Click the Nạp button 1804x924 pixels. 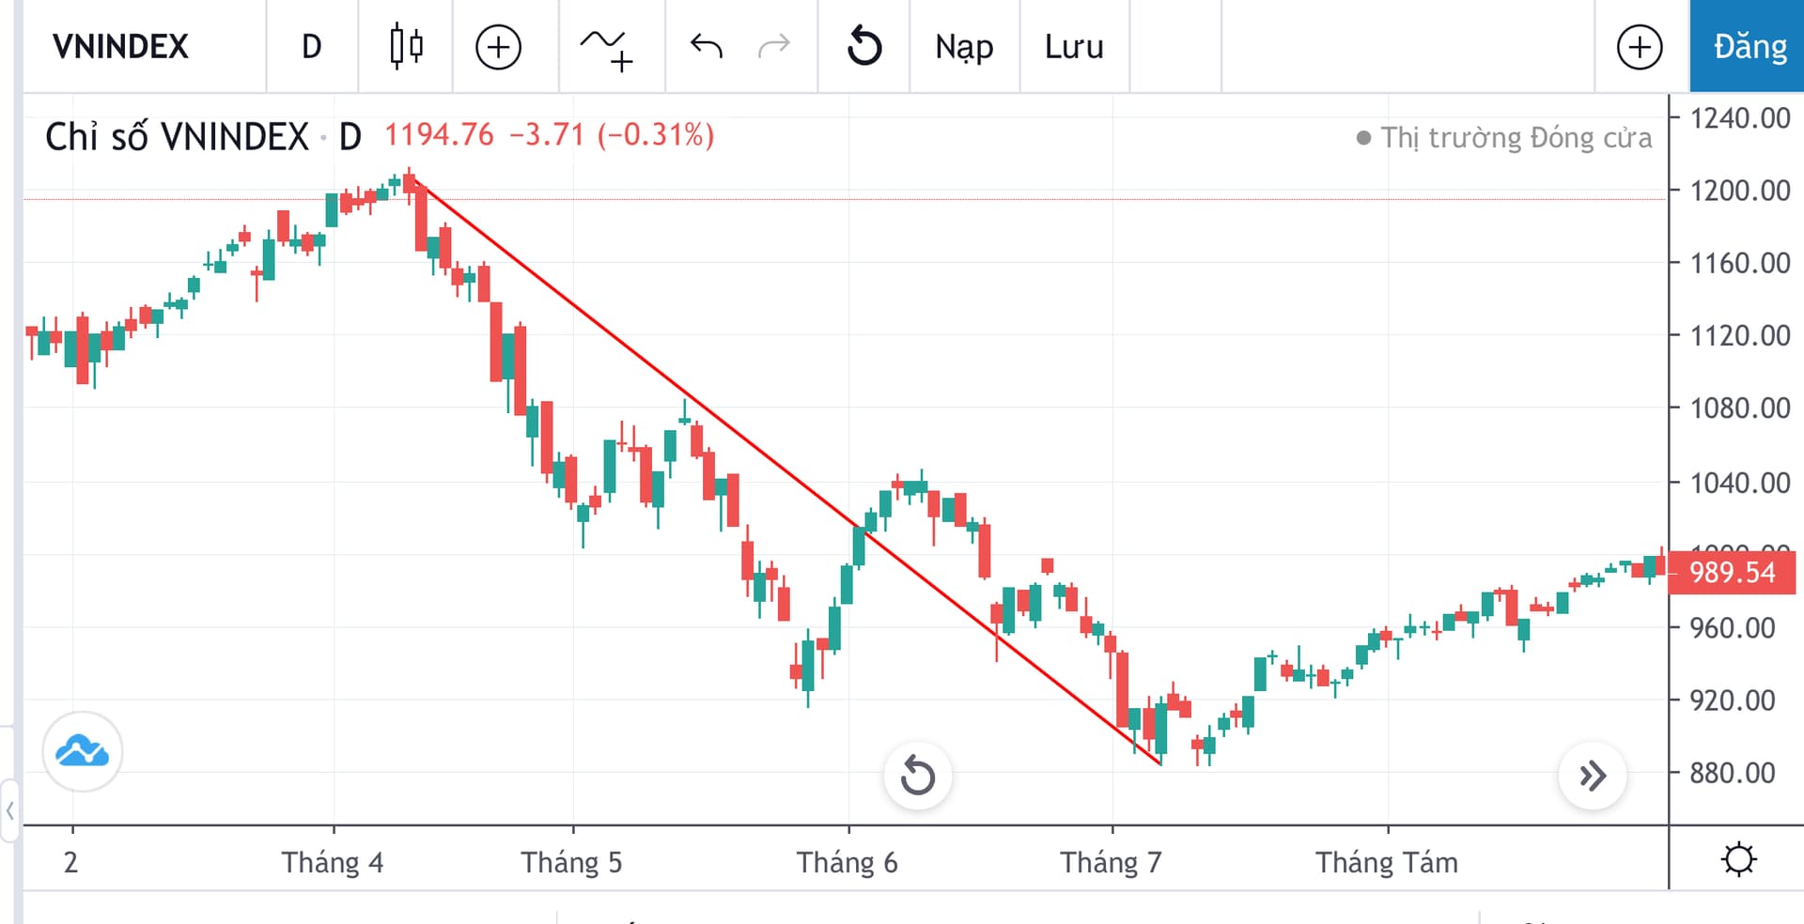[x=964, y=46]
